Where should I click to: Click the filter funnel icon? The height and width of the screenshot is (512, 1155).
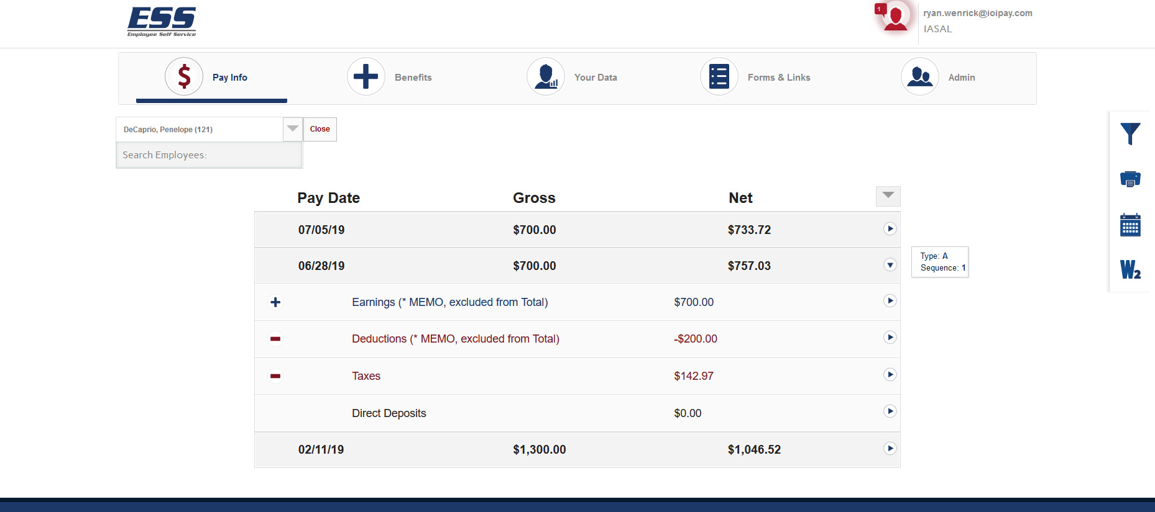tap(1130, 133)
